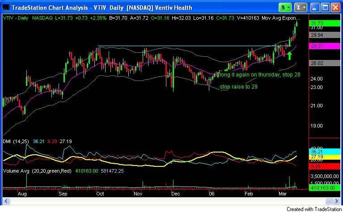Click the green 31.73 last price label
Viewport: 343px width, 212px height.
point(324,23)
